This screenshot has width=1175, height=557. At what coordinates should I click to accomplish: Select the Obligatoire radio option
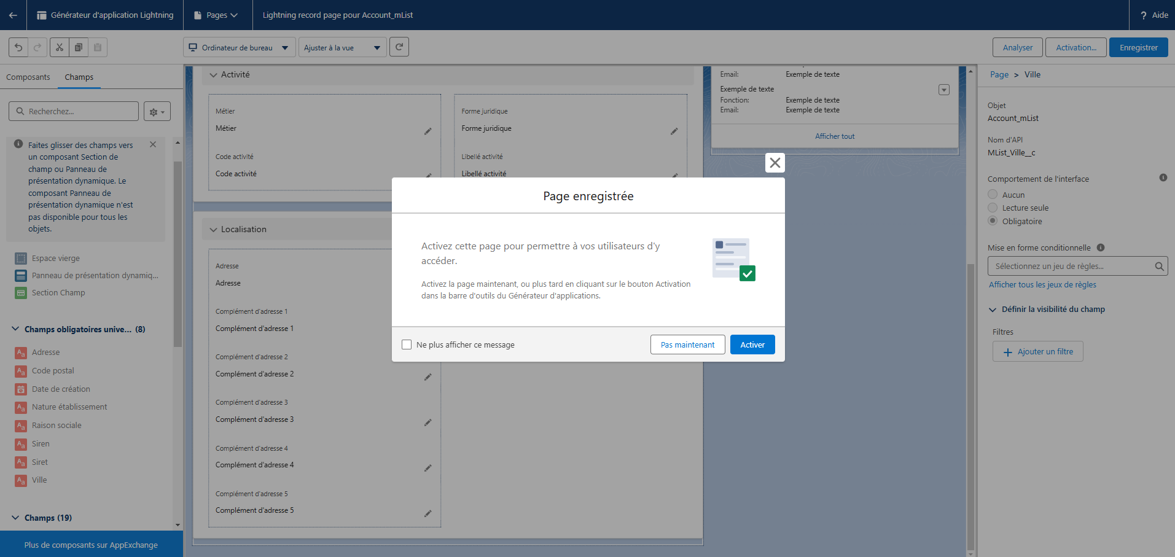coord(993,221)
